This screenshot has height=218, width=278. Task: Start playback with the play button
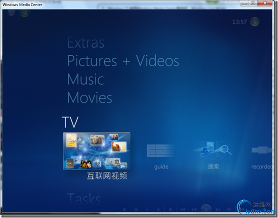206,208
